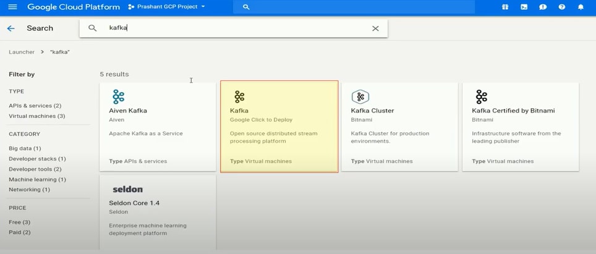Open the help question mark icon
Viewport: 596px width, 254px height.
(x=562, y=7)
